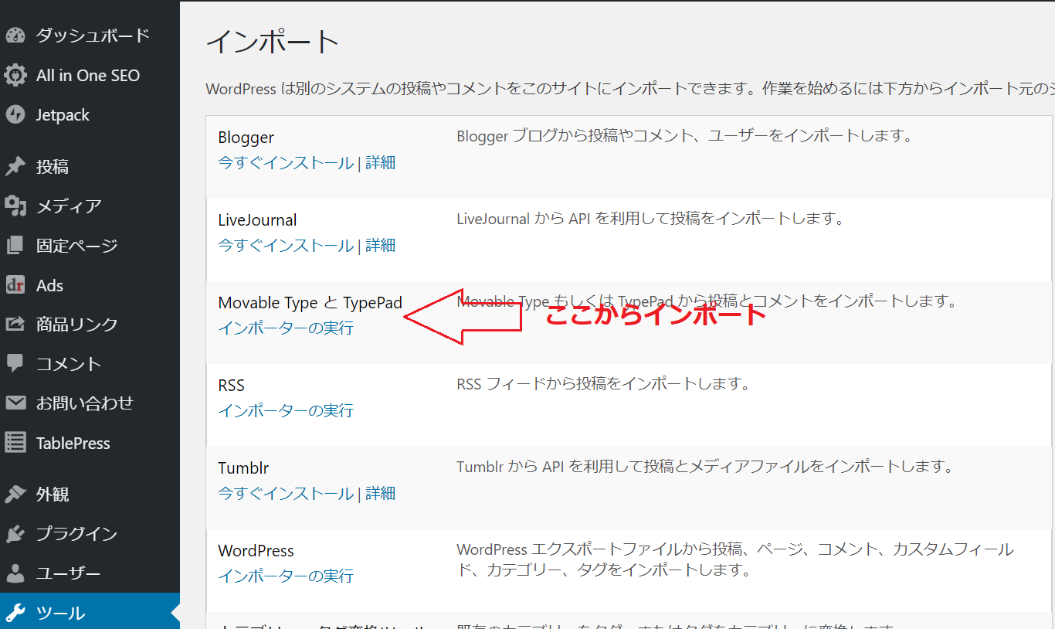This screenshot has height=629, width=1055.
Task: View 詳細 details for LiveJournal importer
Action: (380, 246)
